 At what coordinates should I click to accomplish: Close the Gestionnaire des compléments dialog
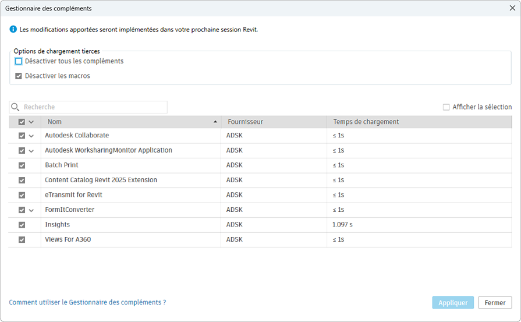coord(512,8)
